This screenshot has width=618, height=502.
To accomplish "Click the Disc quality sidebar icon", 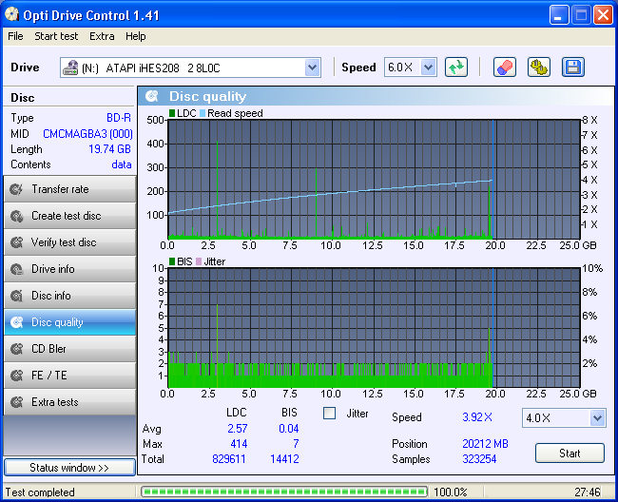I will 16,322.
